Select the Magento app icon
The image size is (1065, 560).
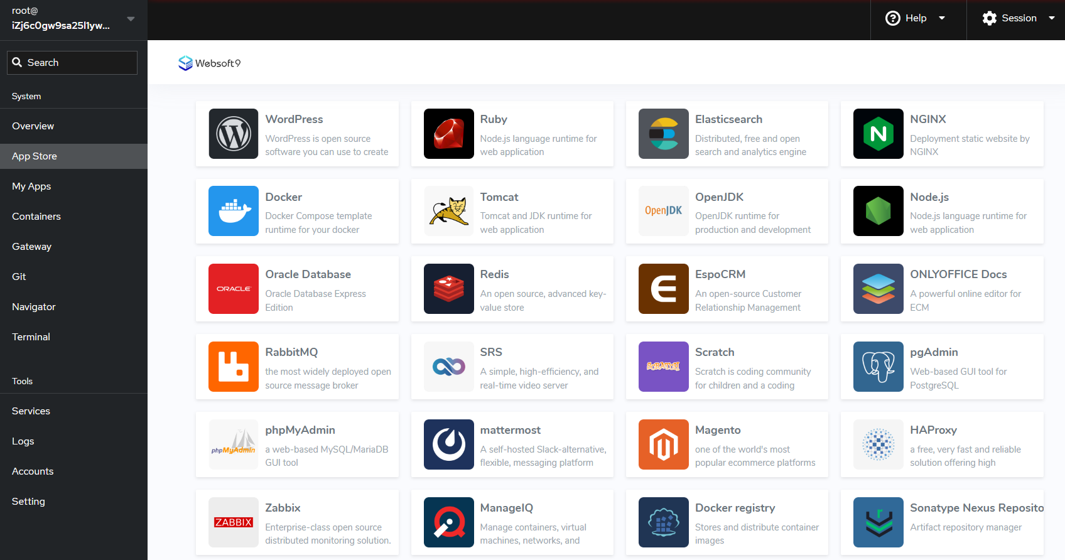[663, 444]
